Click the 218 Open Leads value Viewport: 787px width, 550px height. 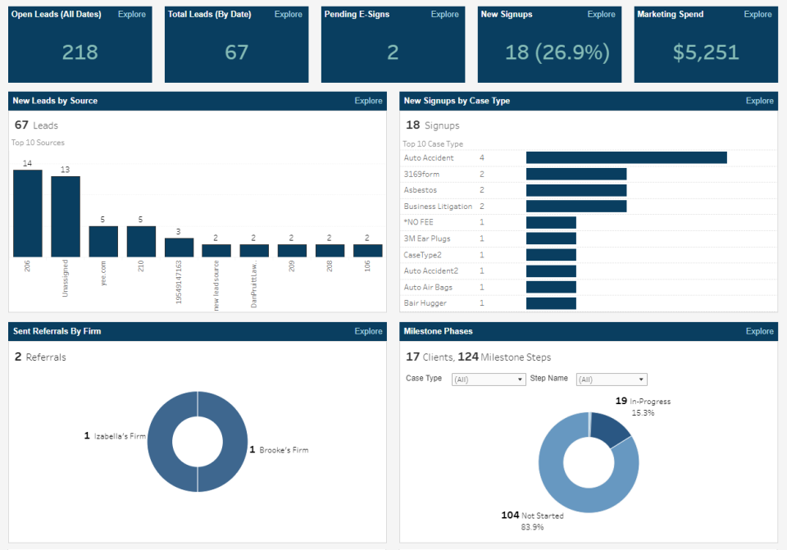[80, 51]
